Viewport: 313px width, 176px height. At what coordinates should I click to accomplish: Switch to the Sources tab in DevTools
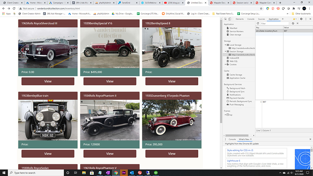[261, 19]
